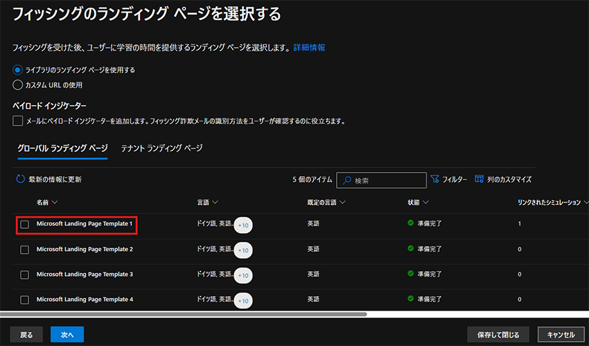Image resolution: width=589 pixels, height=346 pixels.
Task: Select カスタム URL の使用 radio button
Action: click(17, 85)
